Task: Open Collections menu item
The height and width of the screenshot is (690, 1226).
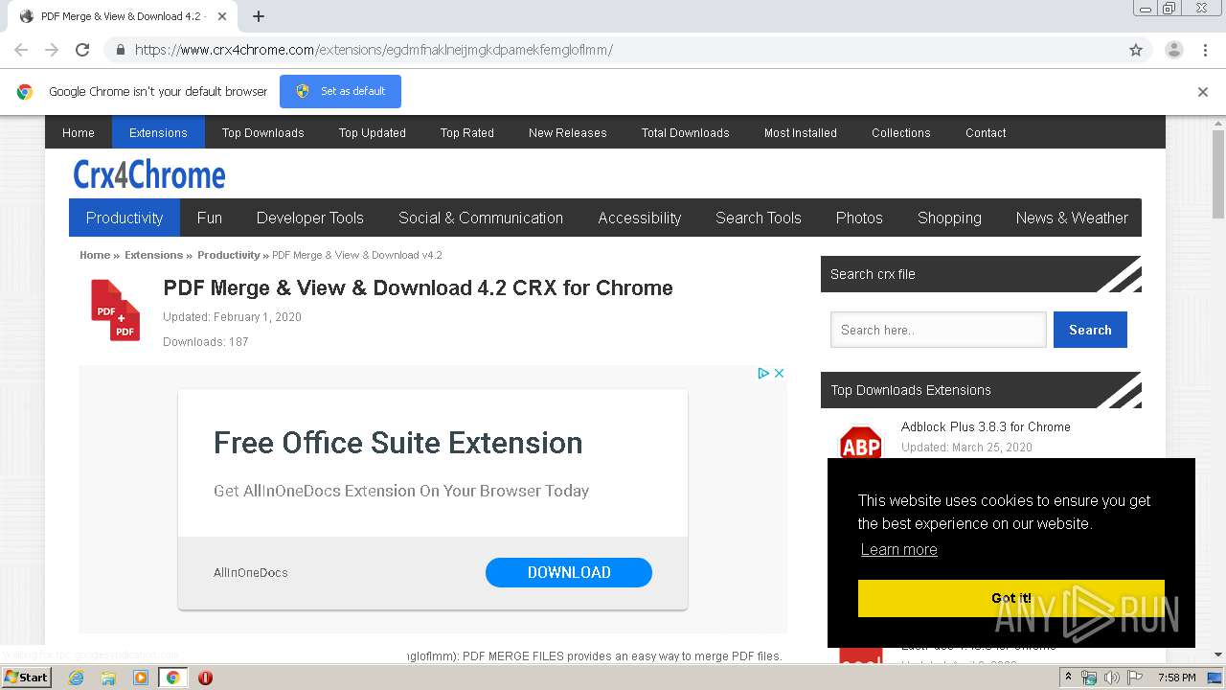Action: (901, 133)
